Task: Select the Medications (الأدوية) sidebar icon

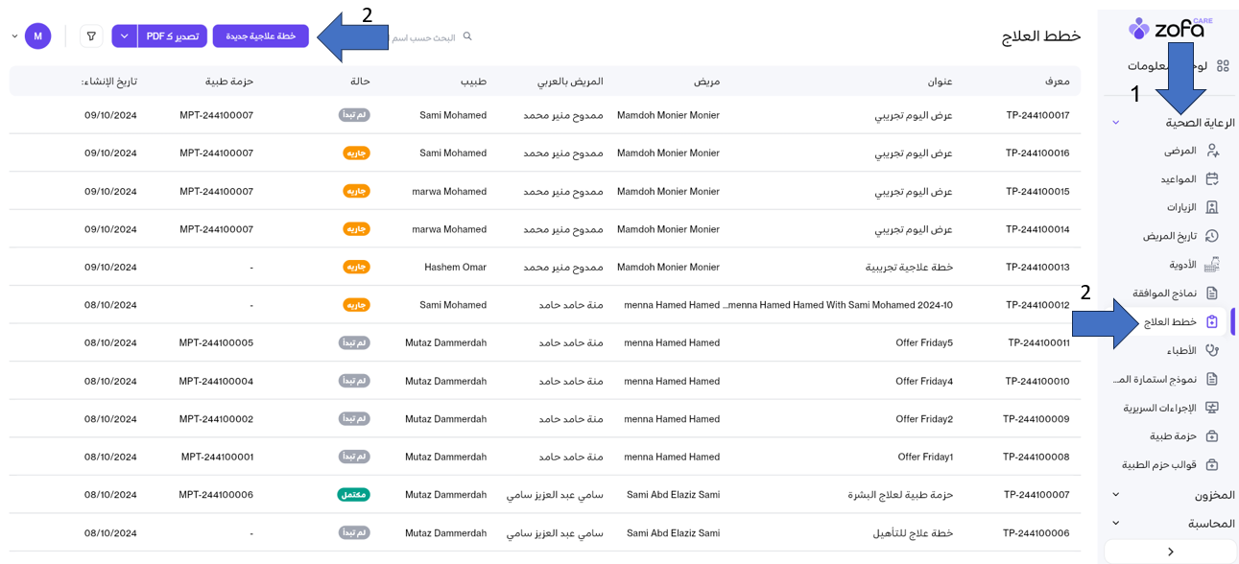Action: [1212, 265]
